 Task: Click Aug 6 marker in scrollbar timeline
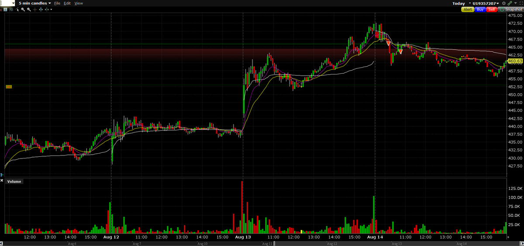(72, 244)
